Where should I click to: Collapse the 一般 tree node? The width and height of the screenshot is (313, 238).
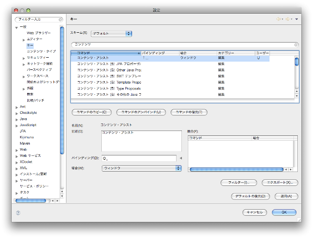[17, 26]
